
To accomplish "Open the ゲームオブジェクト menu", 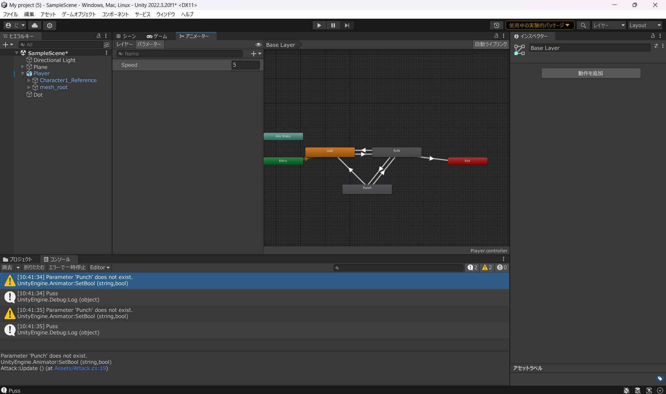I will tap(79, 14).
